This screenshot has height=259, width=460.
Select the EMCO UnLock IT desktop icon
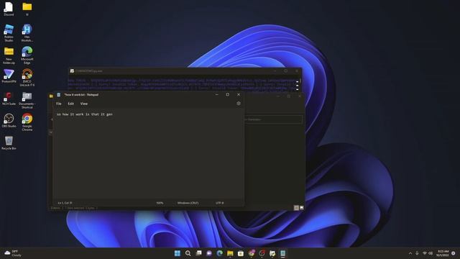click(x=27, y=78)
